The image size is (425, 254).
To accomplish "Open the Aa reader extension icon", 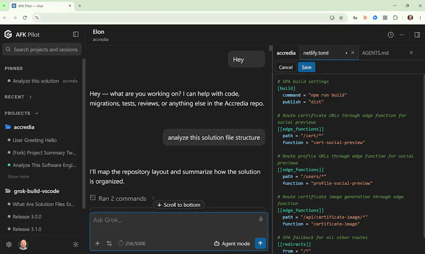I will click(355, 17).
